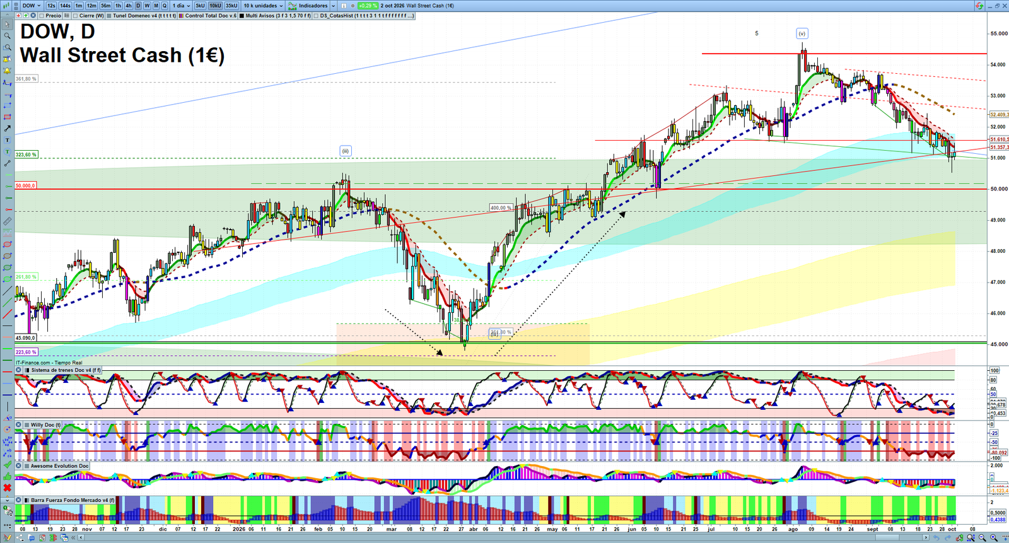
Task: Switch to the 12m timeframe
Action: (x=91, y=6)
